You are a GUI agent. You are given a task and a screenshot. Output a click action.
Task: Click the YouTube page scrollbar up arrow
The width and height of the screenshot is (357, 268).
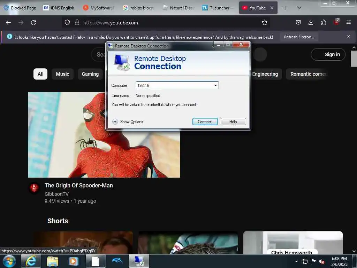click(x=354, y=47)
